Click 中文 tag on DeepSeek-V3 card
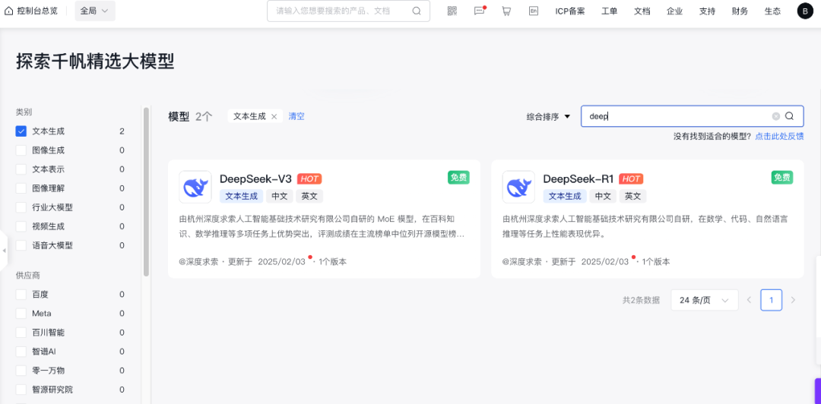 click(x=280, y=196)
